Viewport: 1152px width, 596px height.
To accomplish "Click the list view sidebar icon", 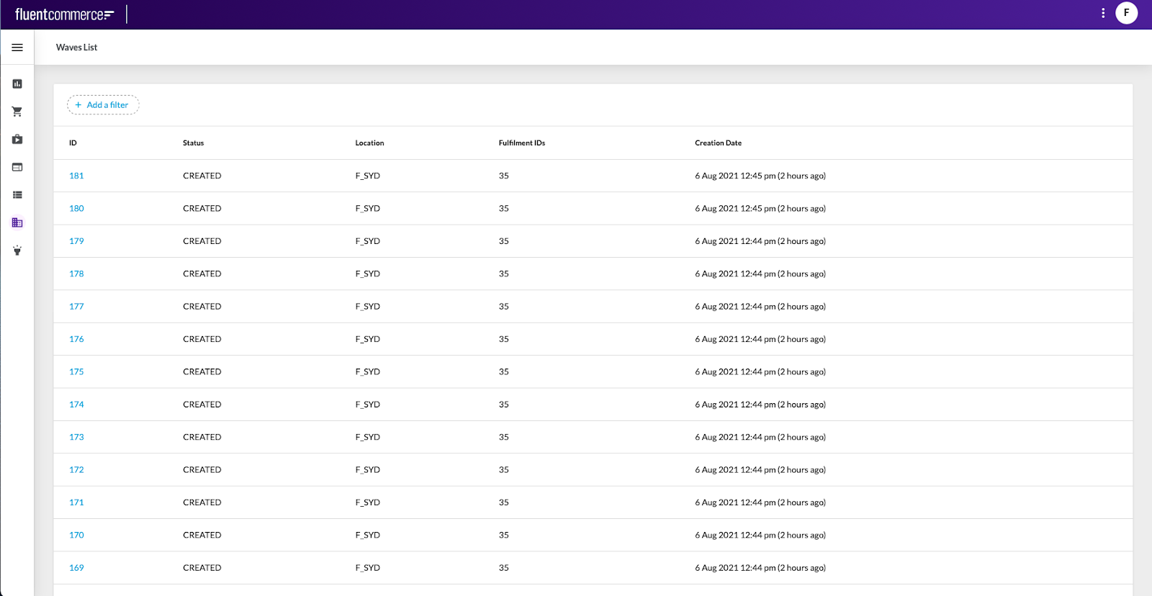I will coord(17,195).
